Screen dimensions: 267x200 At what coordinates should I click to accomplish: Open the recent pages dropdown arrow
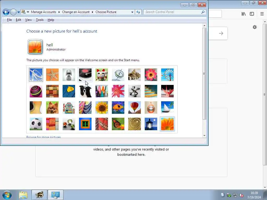pyautogui.click(x=19, y=12)
